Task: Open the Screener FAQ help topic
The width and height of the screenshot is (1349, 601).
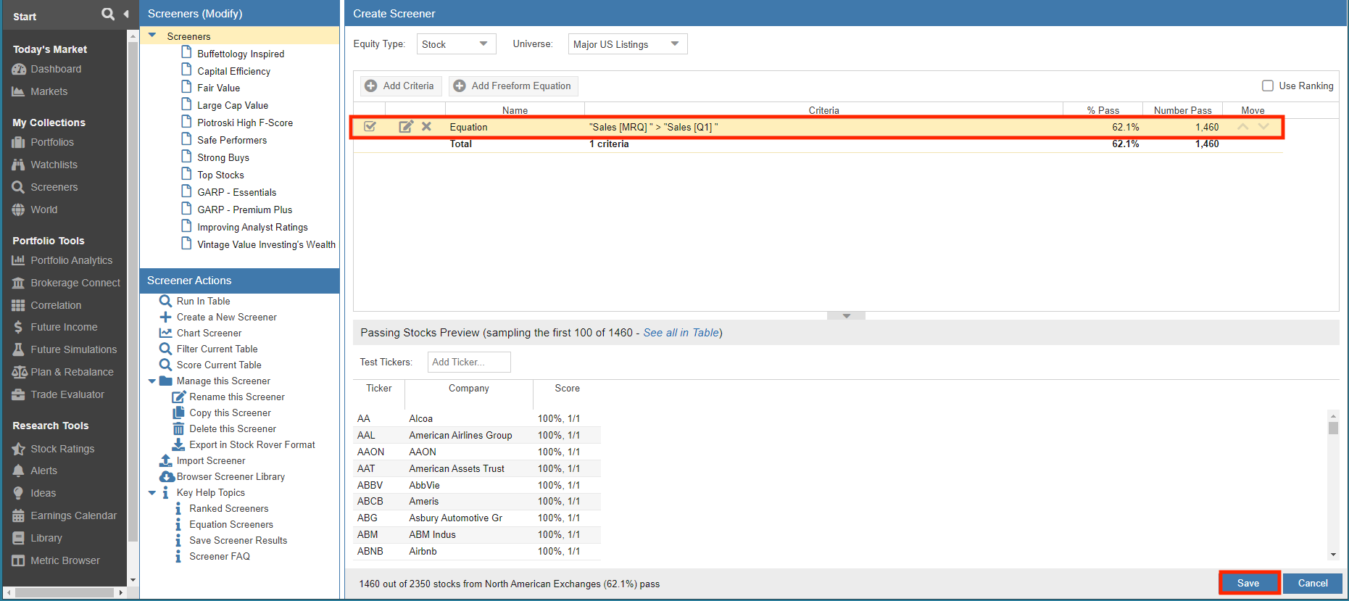Action: click(x=220, y=556)
